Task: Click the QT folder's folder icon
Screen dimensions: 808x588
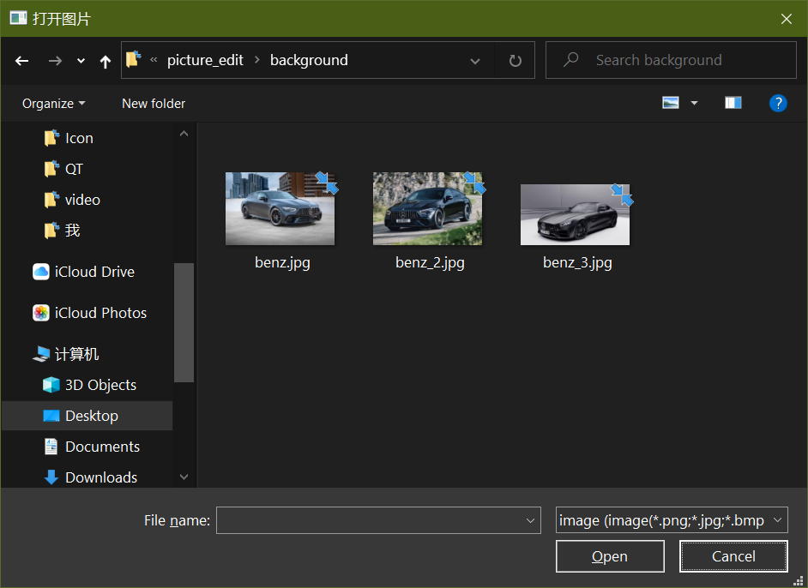Action: 51,169
